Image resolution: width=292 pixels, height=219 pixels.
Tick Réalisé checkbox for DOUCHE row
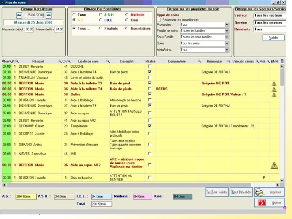click(x=150, y=66)
